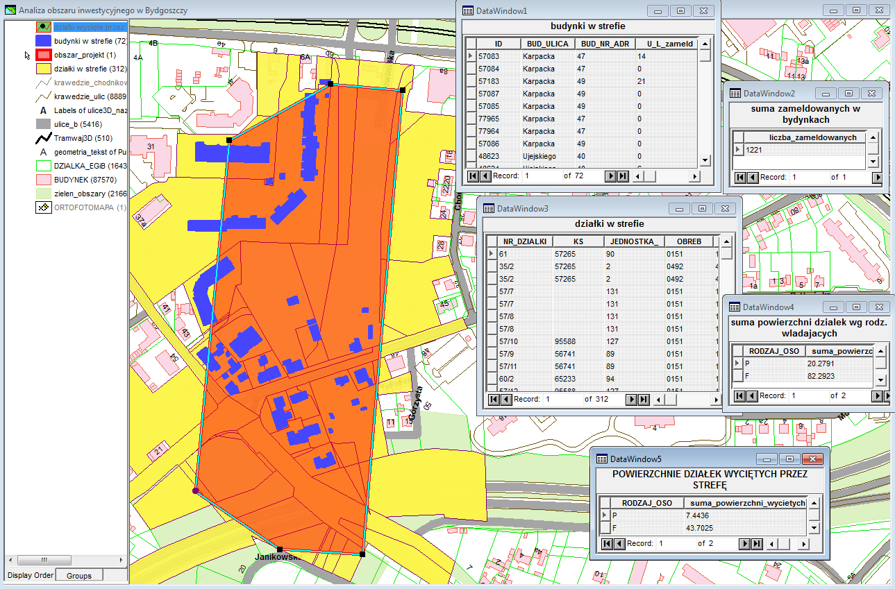Go to first record in DataWindow3
Image resolution: width=895 pixels, height=589 pixels.
point(494,400)
